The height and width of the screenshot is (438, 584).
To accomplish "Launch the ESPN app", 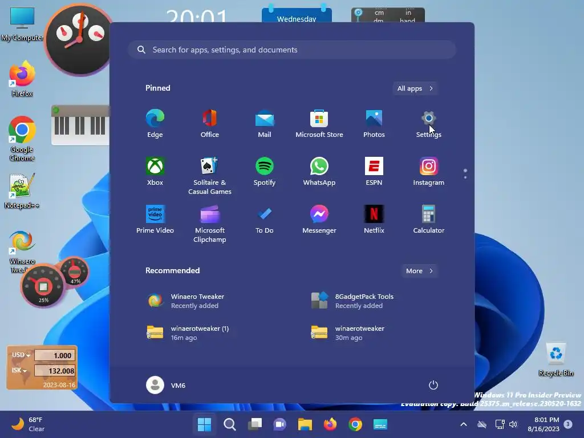I will click(x=374, y=171).
